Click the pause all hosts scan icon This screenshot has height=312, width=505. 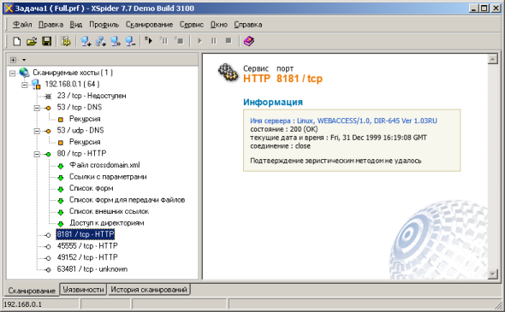pos(164,40)
